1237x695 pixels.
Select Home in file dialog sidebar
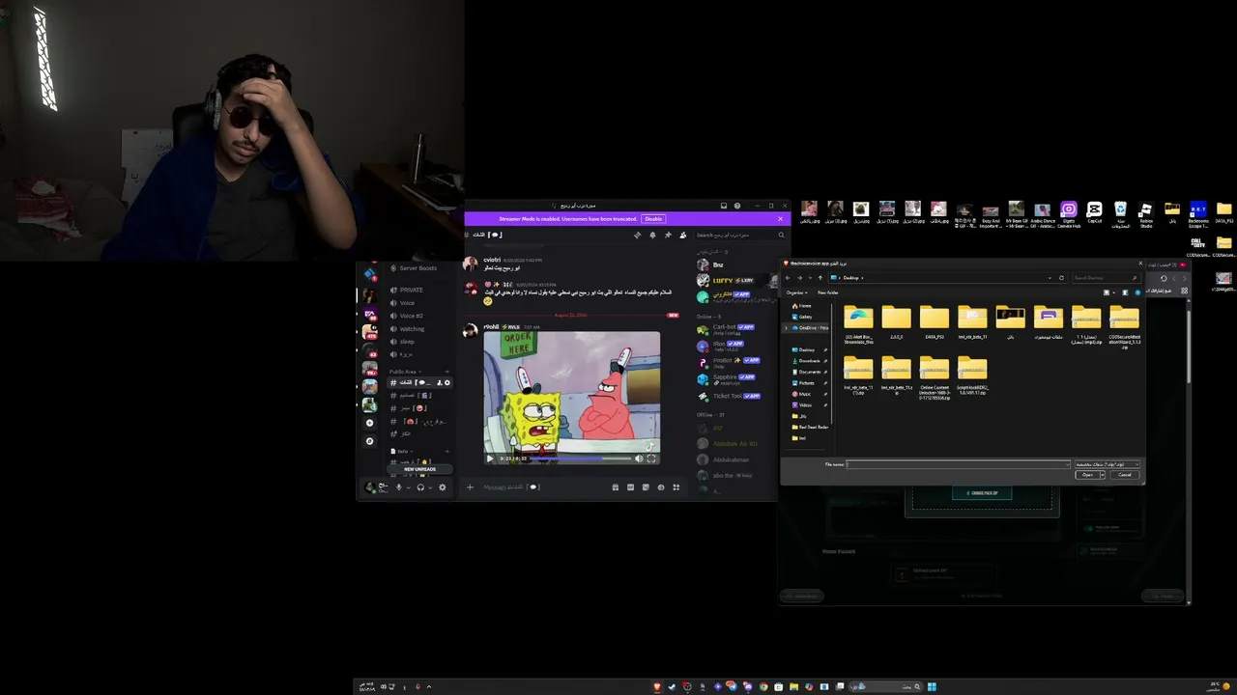click(x=805, y=306)
